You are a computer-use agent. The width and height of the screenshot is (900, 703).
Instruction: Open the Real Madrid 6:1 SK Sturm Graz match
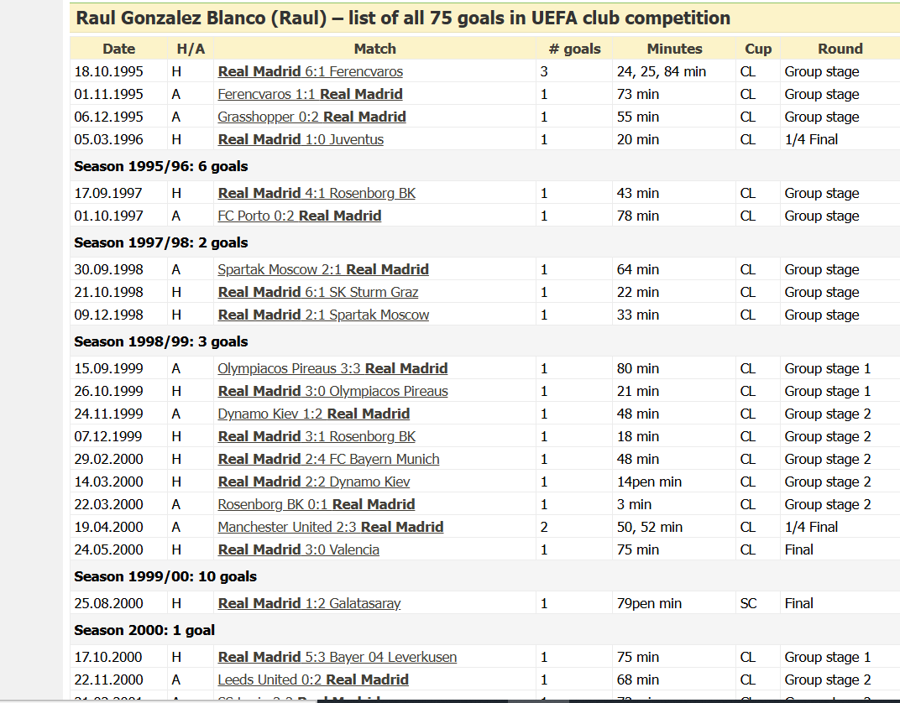[x=318, y=293]
